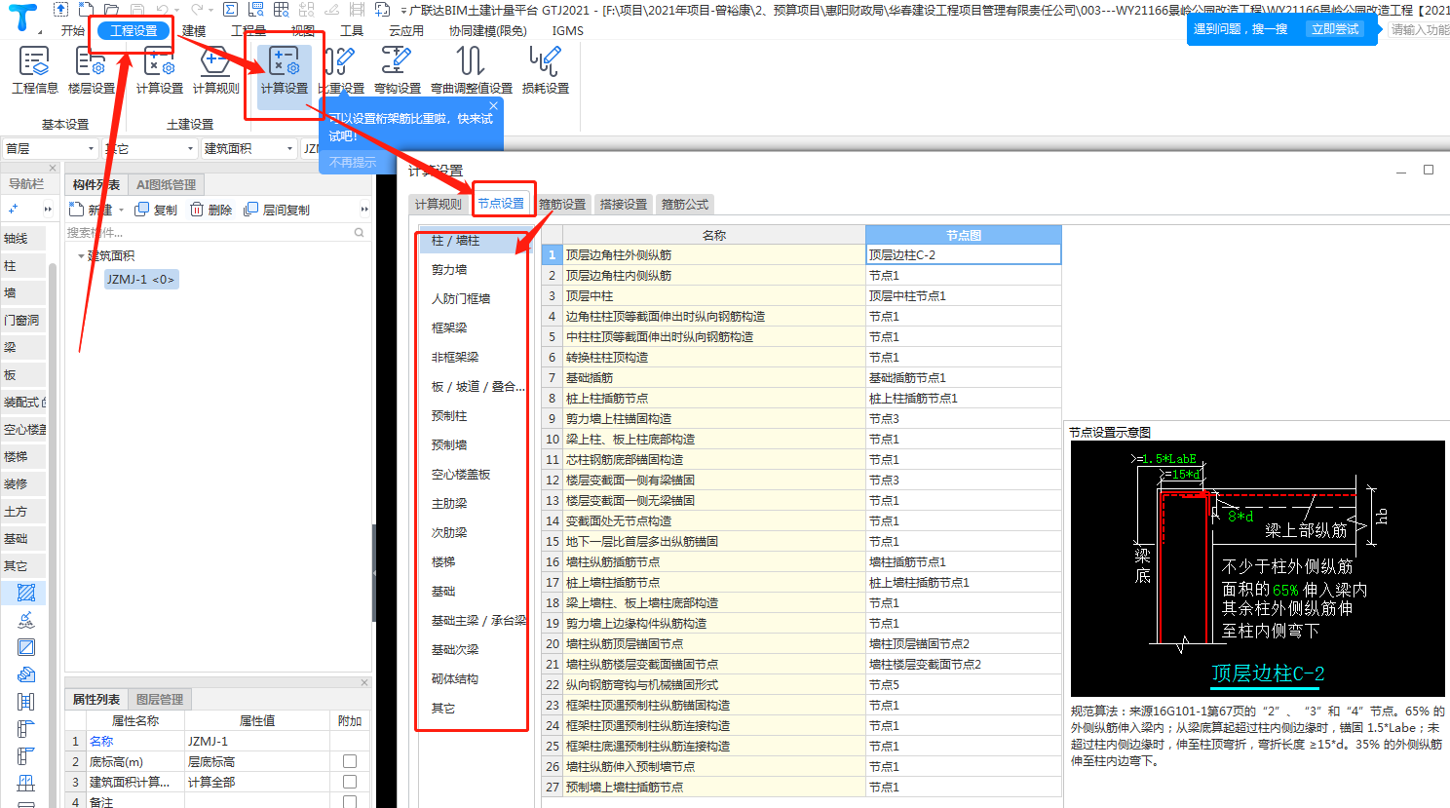Click 删除 delete component icon
This screenshot has height=808, width=1450.
pyautogui.click(x=210, y=210)
